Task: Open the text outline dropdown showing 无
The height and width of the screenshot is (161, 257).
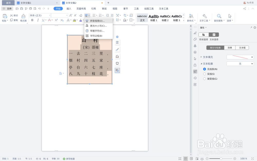Action: point(252,64)
